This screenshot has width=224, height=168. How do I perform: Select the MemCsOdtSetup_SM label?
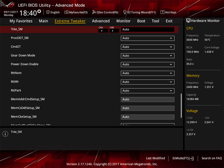[25, 108]
